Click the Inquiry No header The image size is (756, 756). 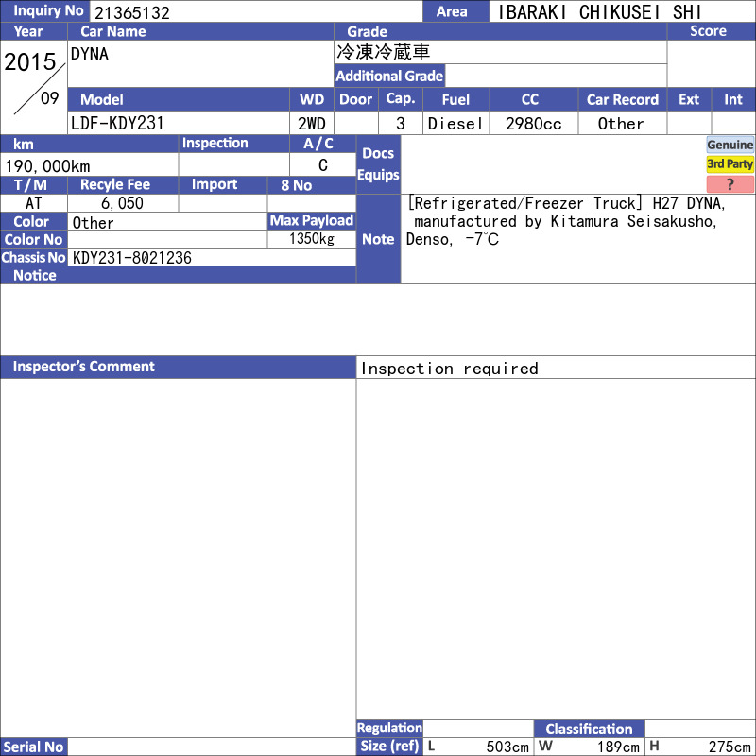click(x=44, y=11)
